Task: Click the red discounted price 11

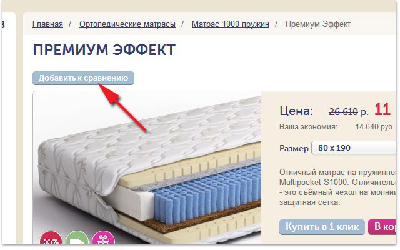Action: point(382,110)
